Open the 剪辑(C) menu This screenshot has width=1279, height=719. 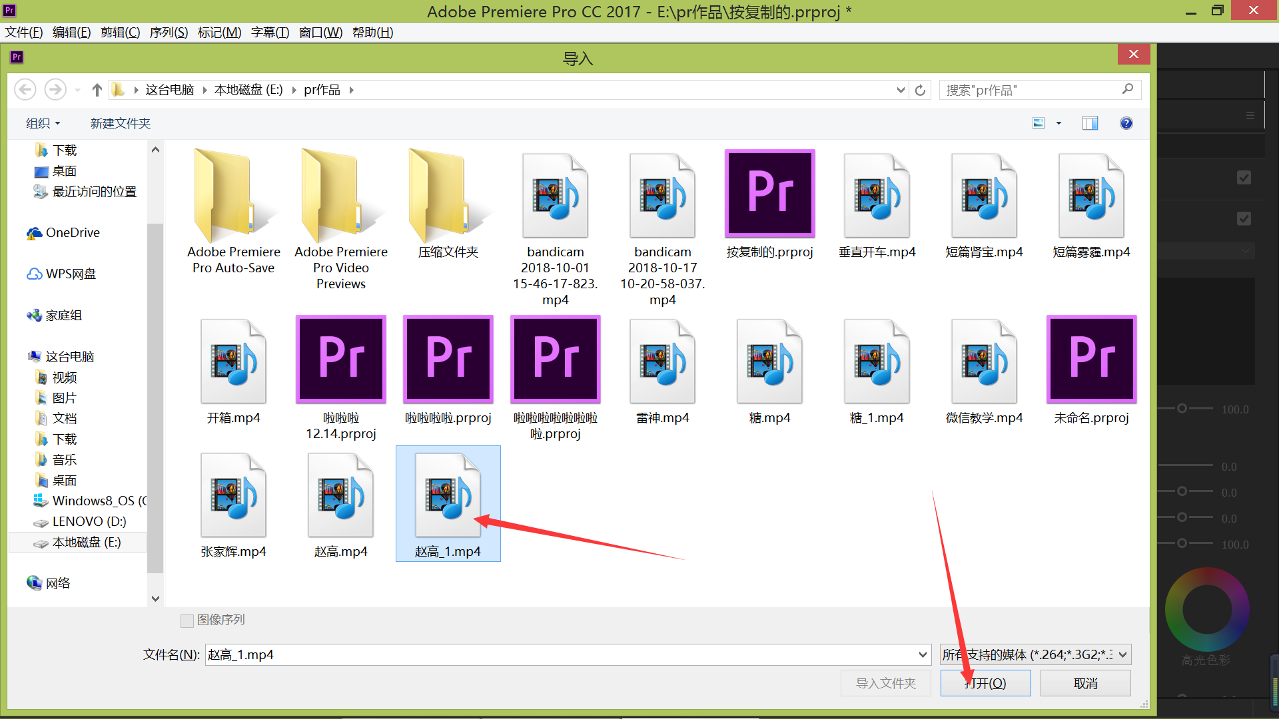coord(121,32)
